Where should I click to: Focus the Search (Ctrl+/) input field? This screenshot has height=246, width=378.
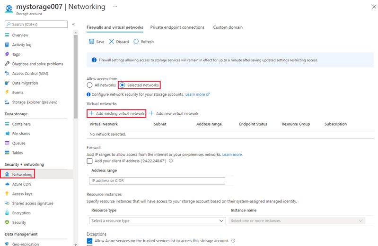tap(36, 24)
